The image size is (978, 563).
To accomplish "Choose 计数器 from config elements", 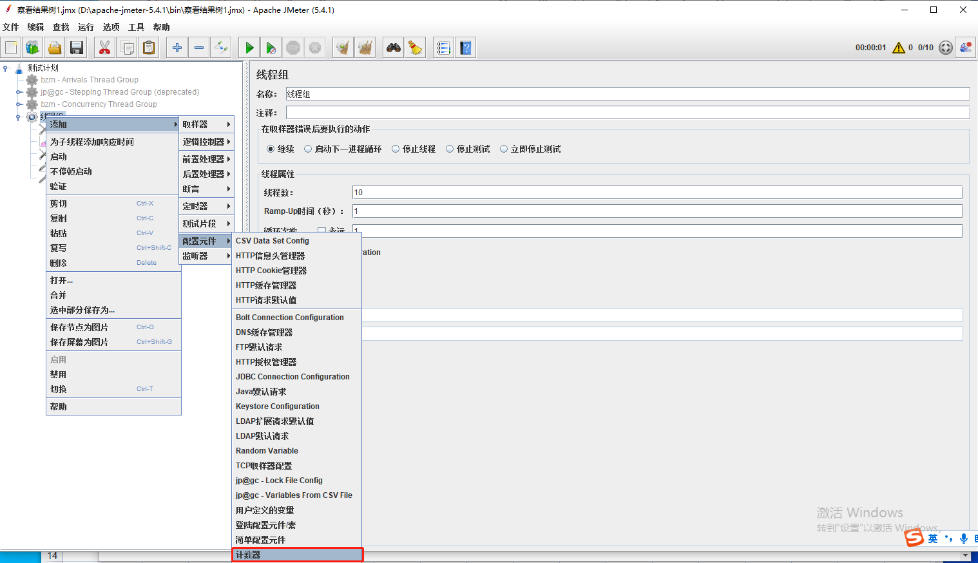I will (297, 555).
